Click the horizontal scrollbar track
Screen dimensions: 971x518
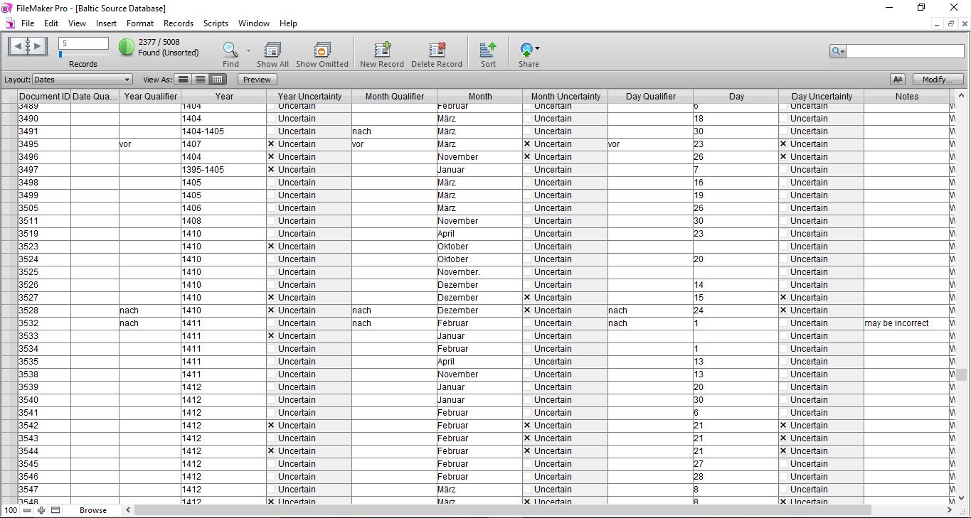(907, 510)
